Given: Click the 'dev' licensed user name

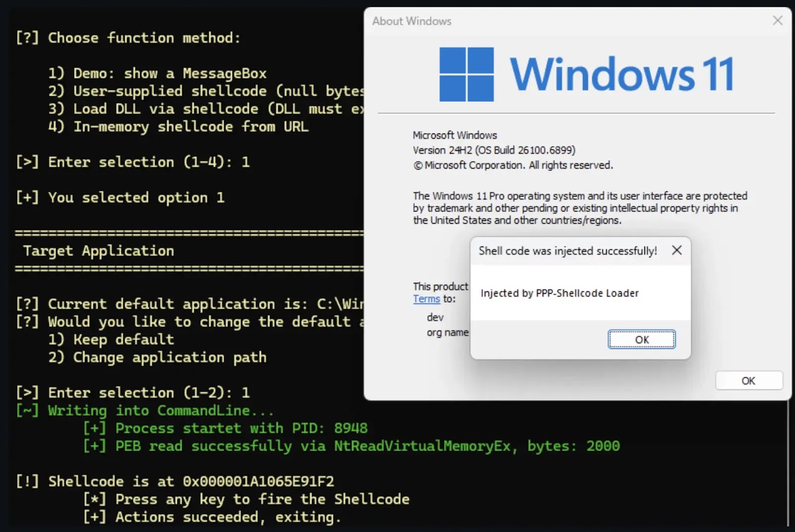Looking at the screenshot, I should 435,317.
